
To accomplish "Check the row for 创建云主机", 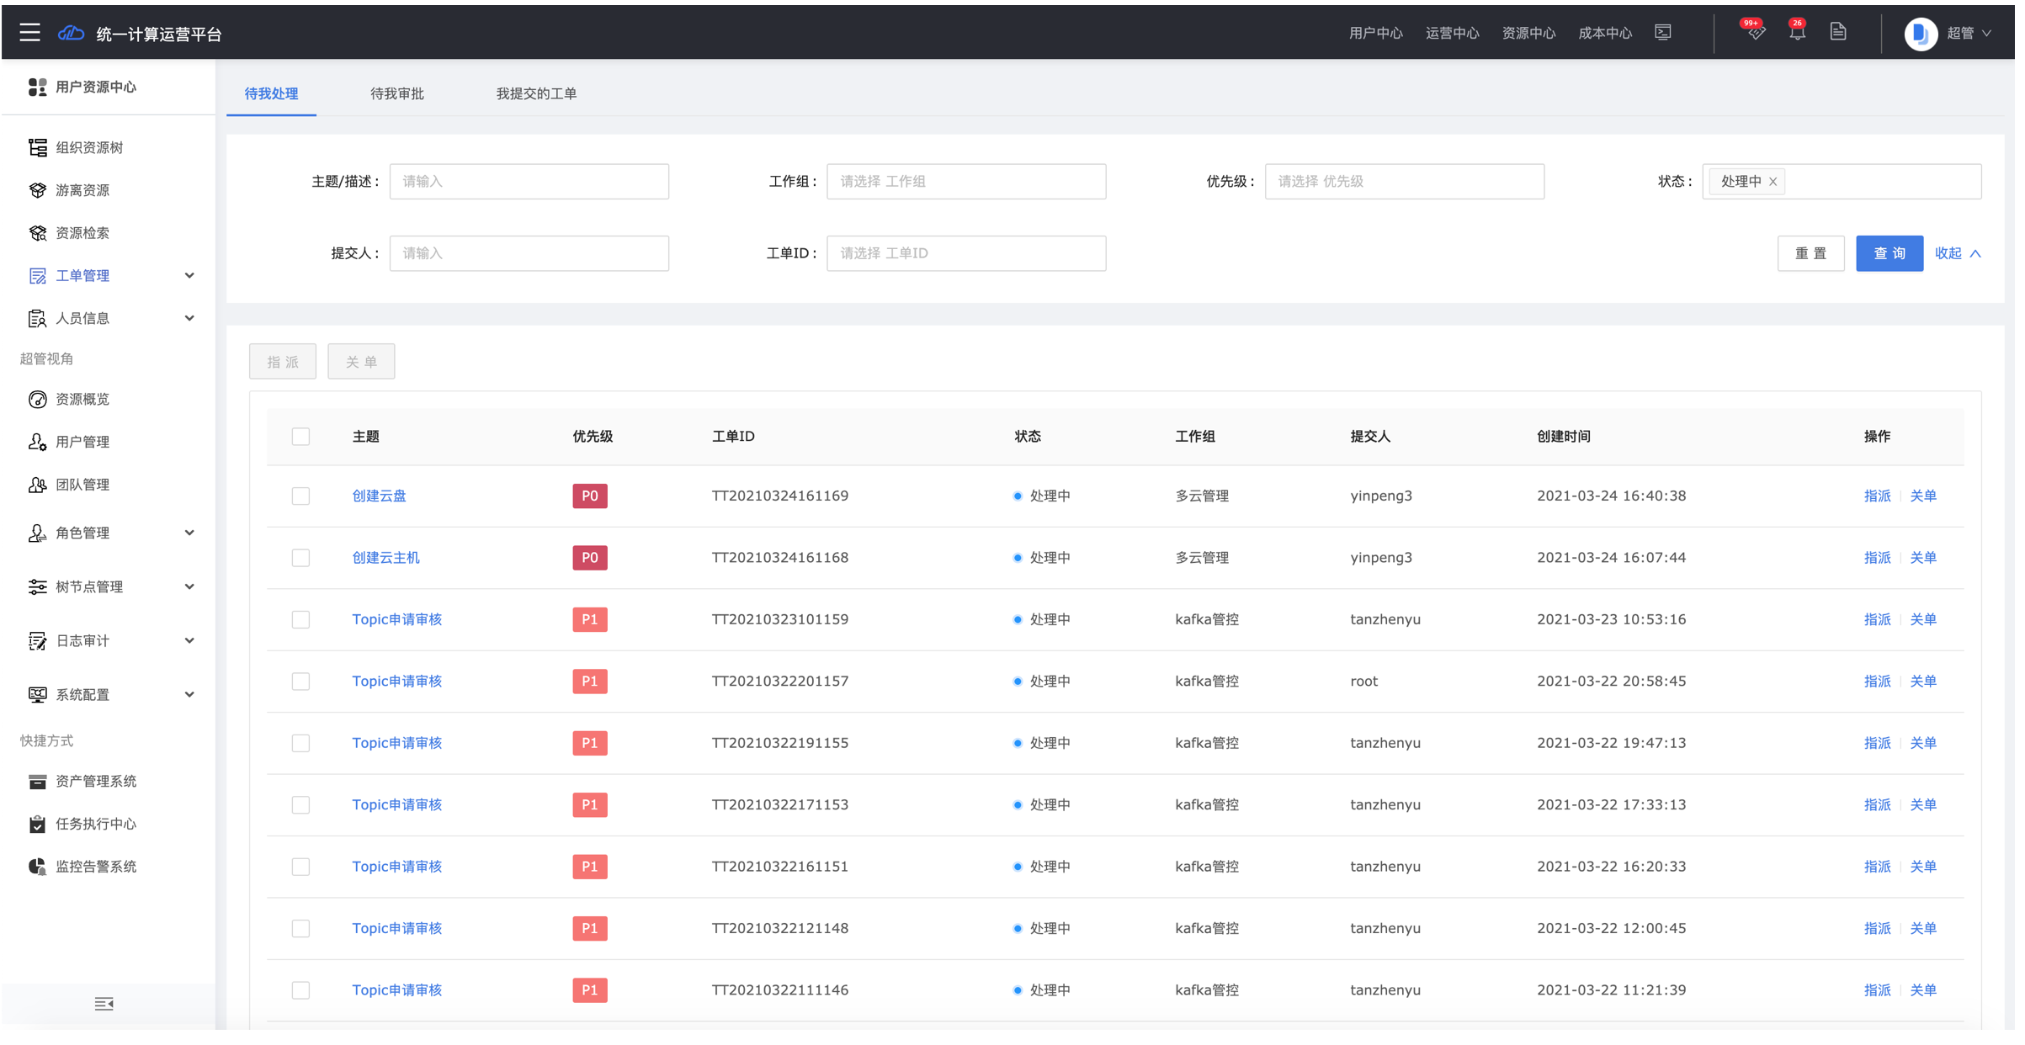I will (300, 558).
